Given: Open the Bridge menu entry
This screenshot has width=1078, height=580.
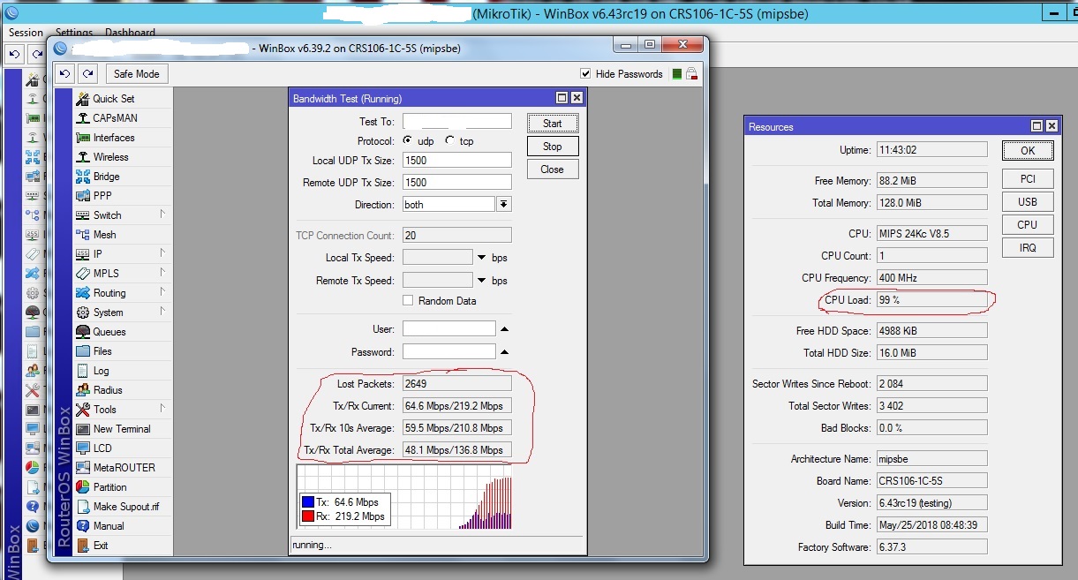Looking at the screenshot, I should [x=106, y=177].
